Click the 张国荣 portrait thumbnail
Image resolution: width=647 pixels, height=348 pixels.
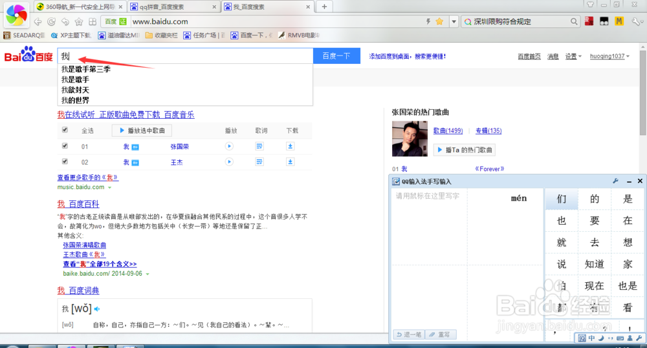(x=410, y=139)
